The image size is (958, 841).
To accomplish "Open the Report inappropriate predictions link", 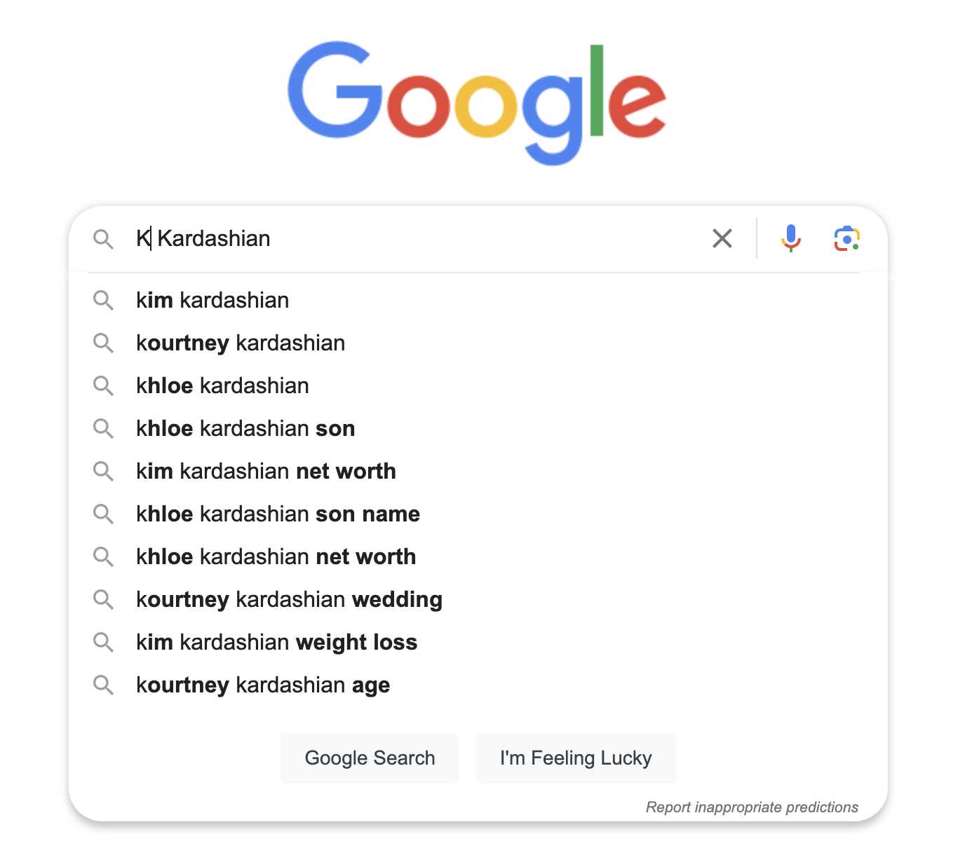I will point(752,807).
